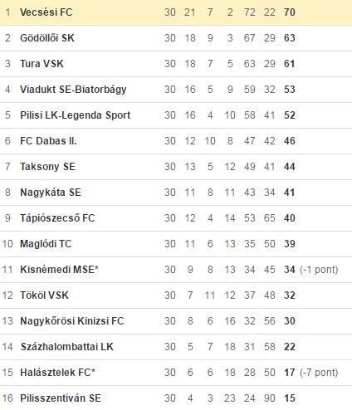The width and height of the screenshot is (352, 410).
Task: Open Kisnémedi MSE* team entry
Action: [59, 270]
